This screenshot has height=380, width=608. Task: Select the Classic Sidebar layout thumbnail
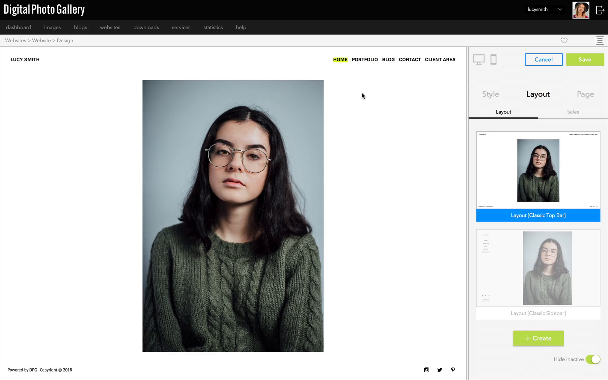tap(538, 268)
